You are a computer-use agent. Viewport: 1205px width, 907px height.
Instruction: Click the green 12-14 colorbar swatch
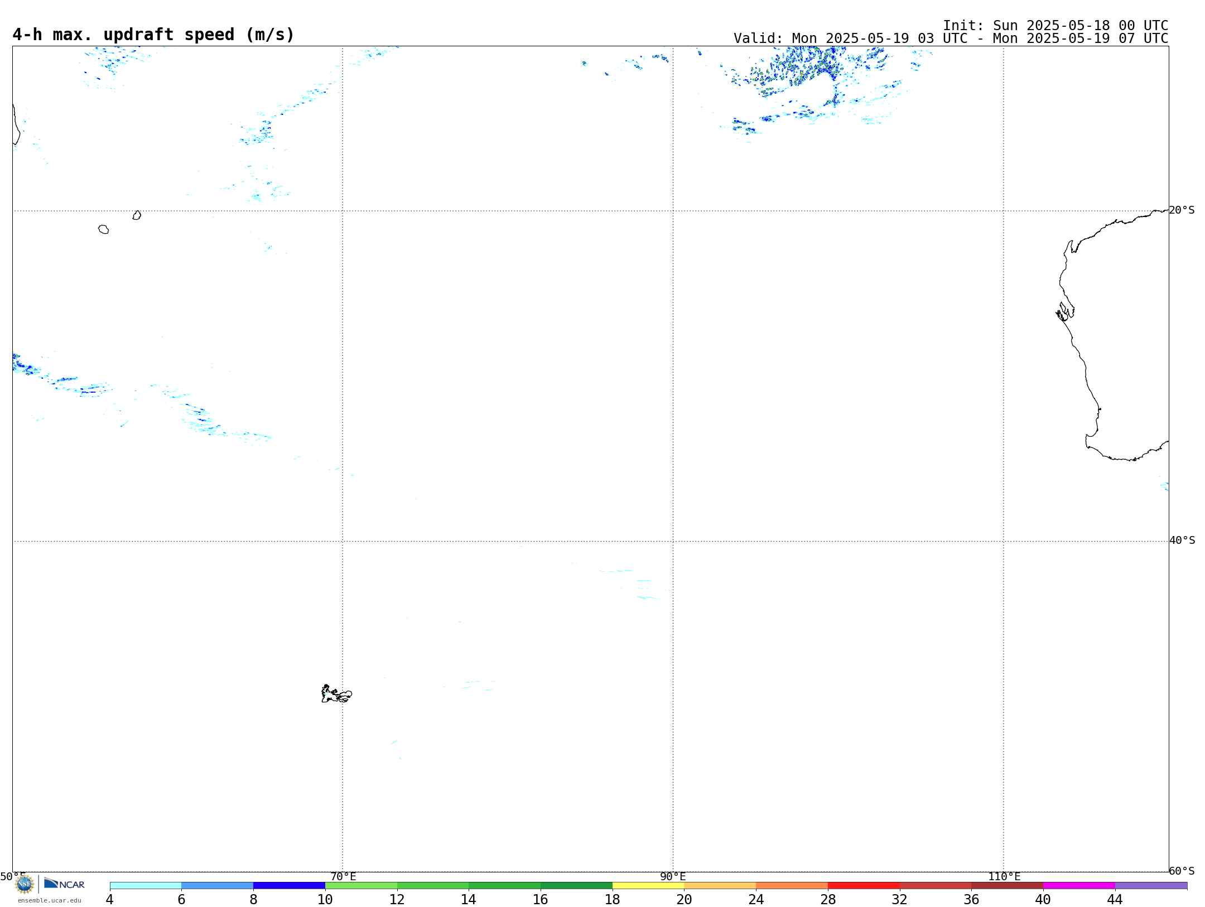point(433,886)
